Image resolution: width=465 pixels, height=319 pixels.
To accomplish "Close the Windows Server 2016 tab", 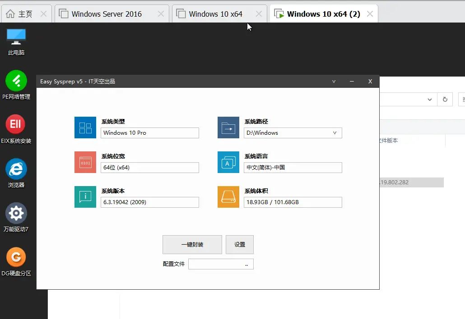I will tap(161, 14).
